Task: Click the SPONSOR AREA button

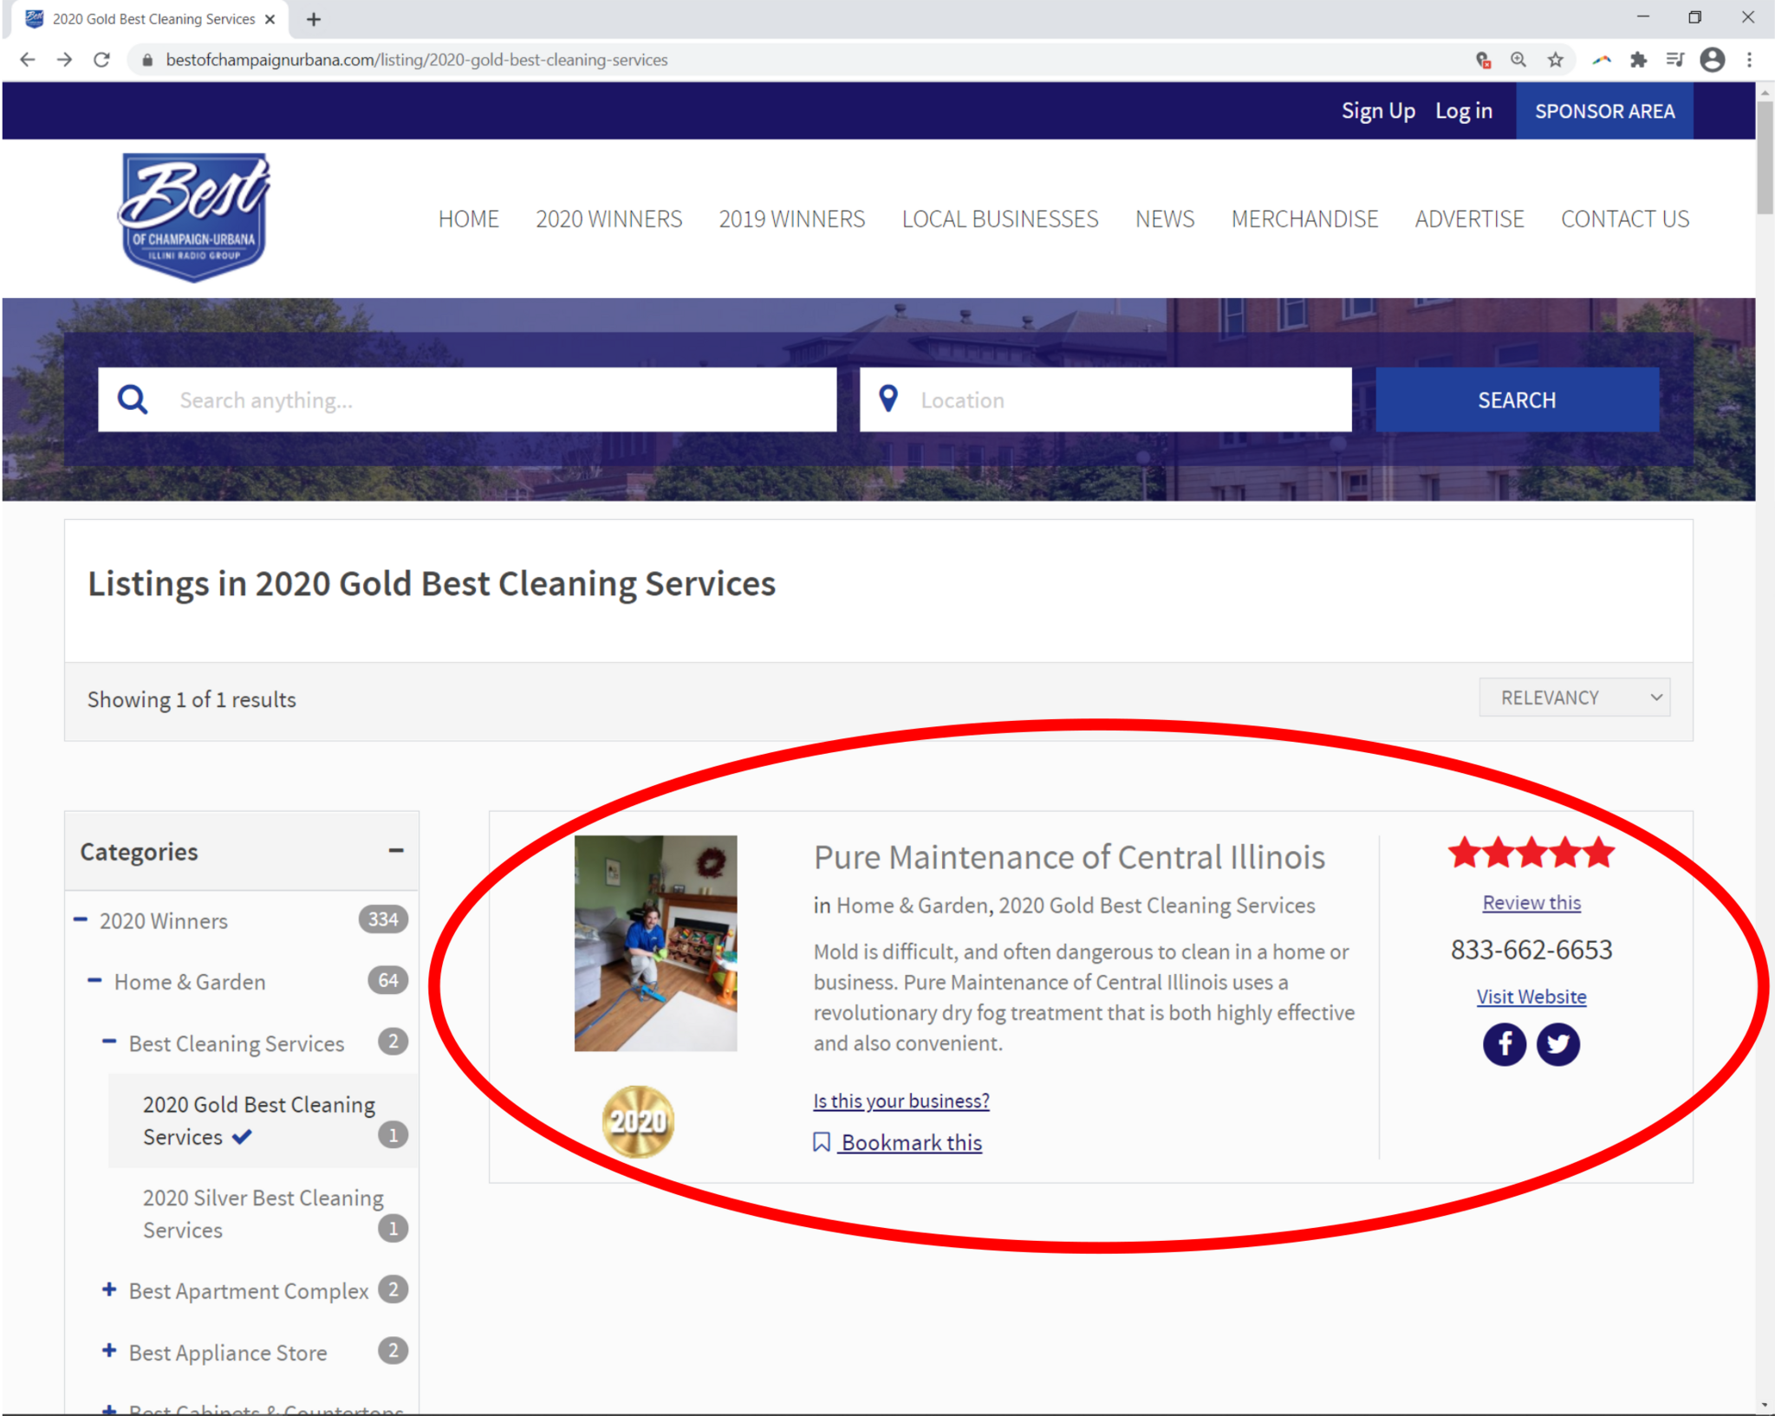Action: pyautogui.click(x=1604, y=111)
